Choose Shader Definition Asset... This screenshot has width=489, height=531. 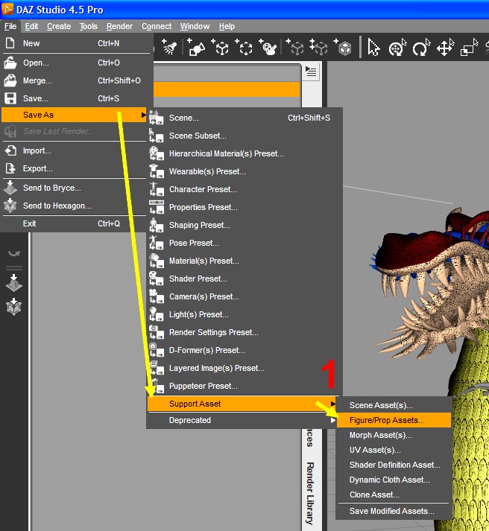click(394, 465)
